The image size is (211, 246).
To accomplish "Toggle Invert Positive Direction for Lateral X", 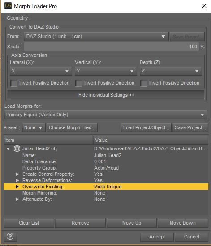I will click(14, 83).
